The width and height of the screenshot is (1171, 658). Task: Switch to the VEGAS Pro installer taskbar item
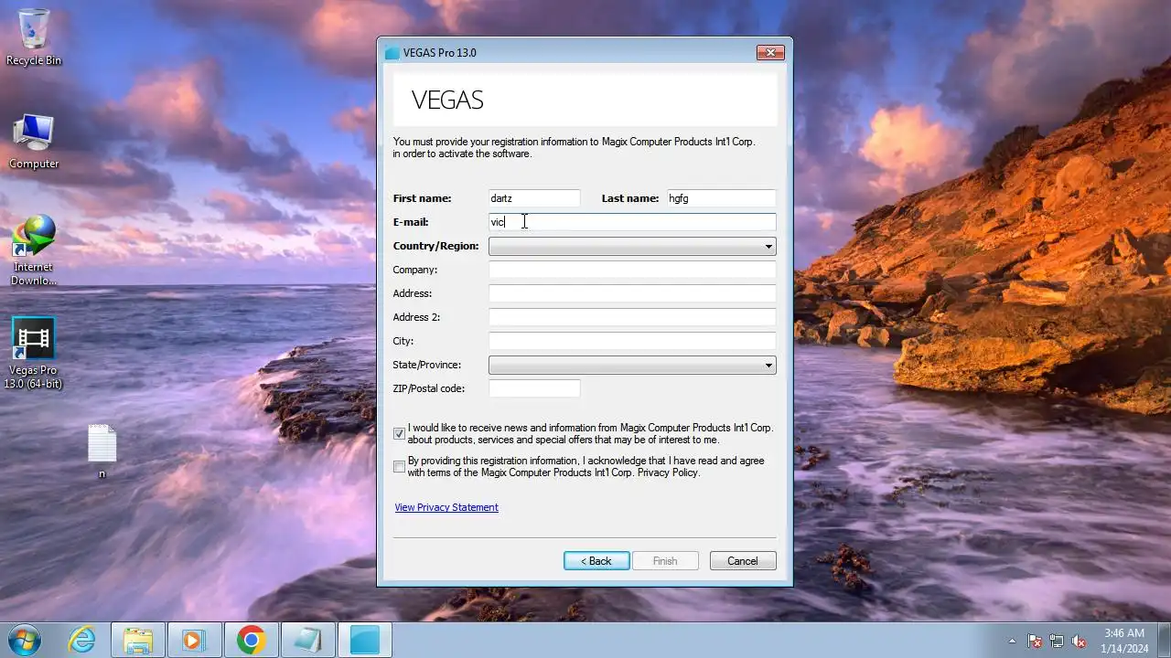tap(365, 640)
